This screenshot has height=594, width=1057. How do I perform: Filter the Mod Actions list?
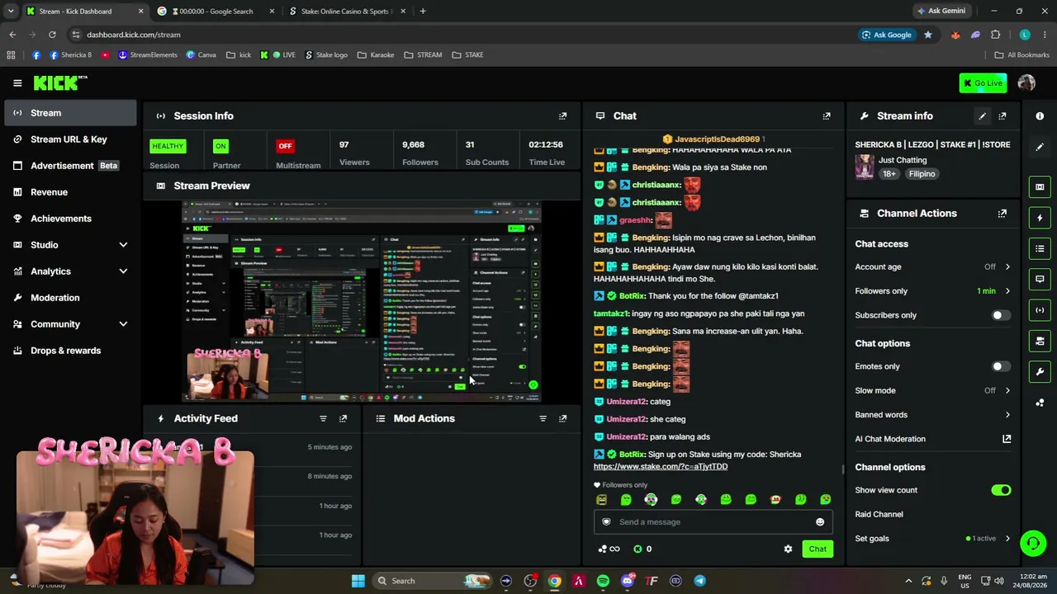(543, 418)
